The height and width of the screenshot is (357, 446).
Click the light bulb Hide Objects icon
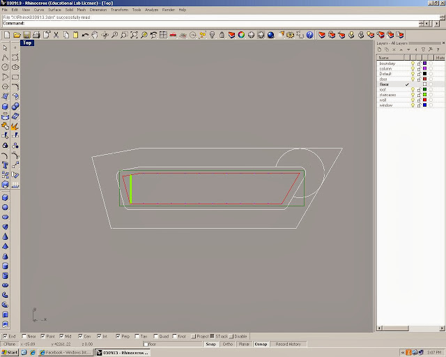(212, 35)
